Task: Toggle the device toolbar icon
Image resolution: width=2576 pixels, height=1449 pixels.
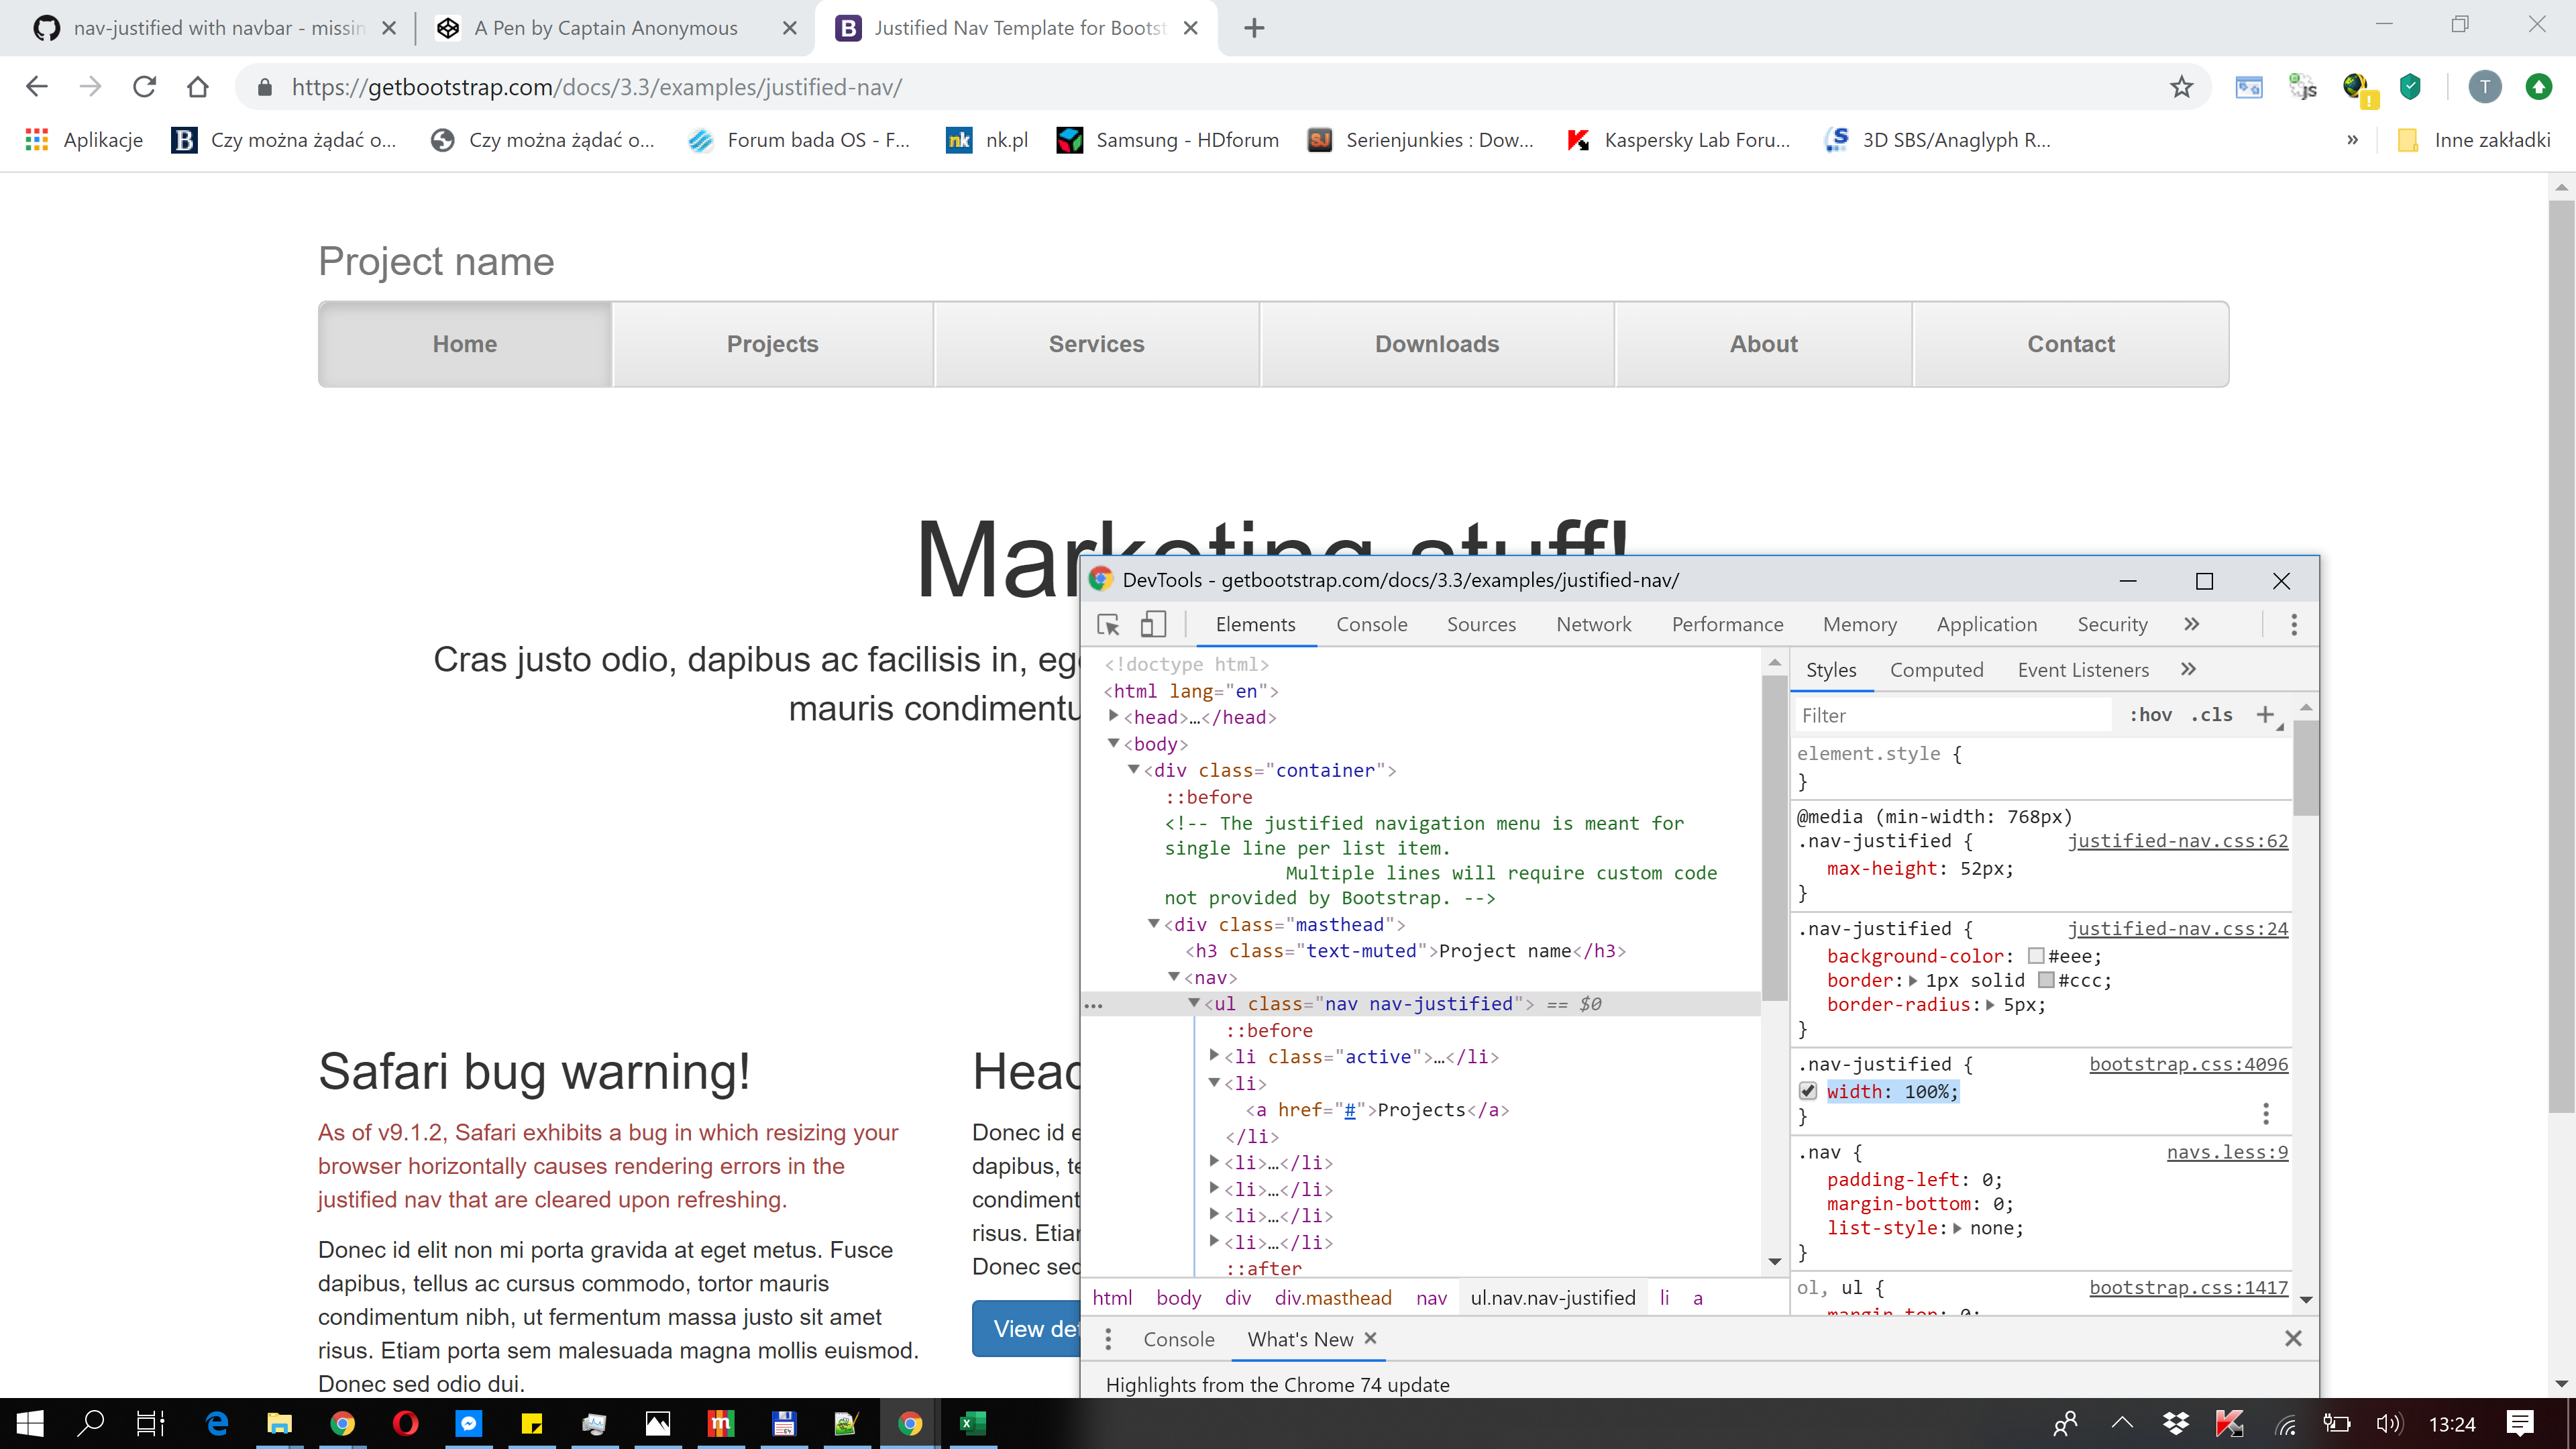Action: 1153,624
